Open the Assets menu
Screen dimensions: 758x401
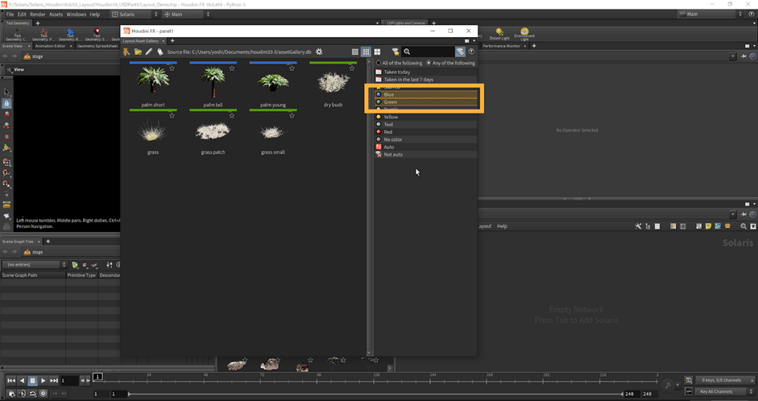coord(56,14)
